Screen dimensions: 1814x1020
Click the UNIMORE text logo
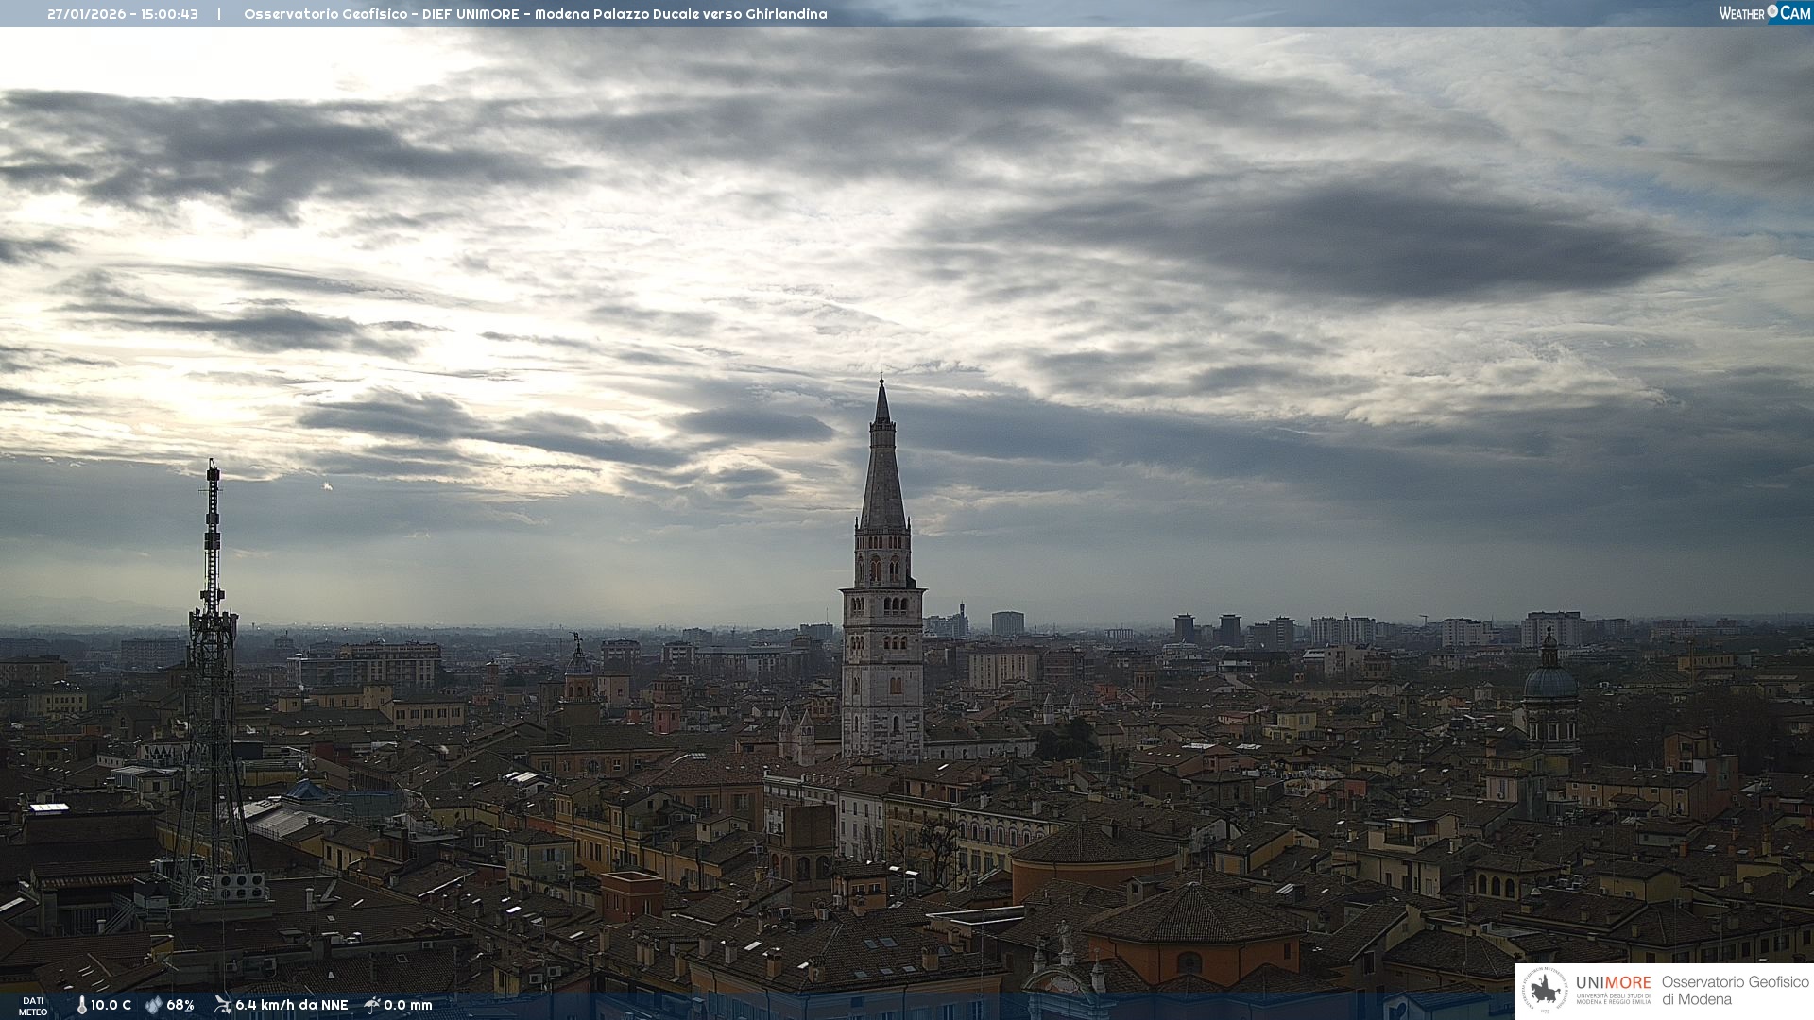pos(1613,983)
